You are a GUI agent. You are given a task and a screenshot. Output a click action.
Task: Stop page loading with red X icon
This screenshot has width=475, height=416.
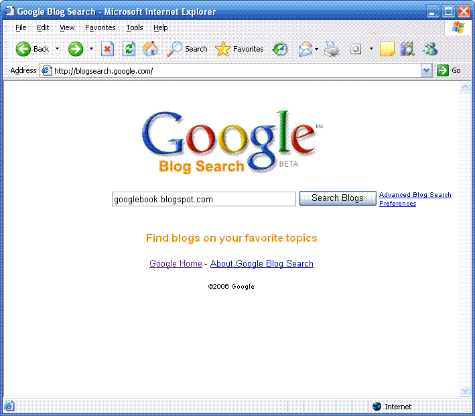(107, 49)
